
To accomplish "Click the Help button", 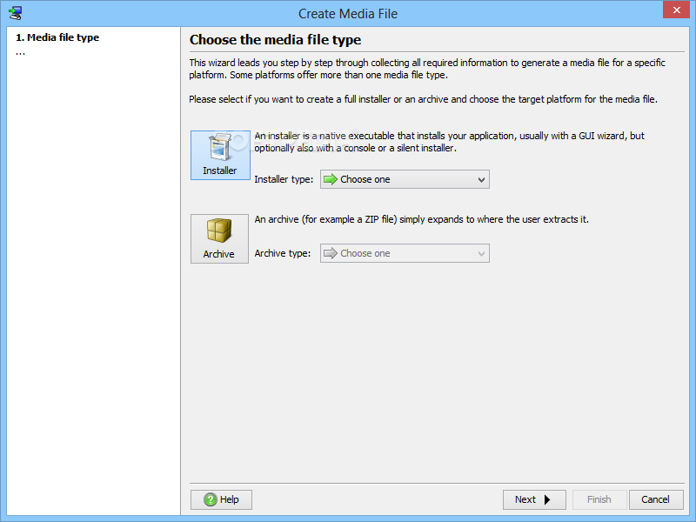I will 221,499.
